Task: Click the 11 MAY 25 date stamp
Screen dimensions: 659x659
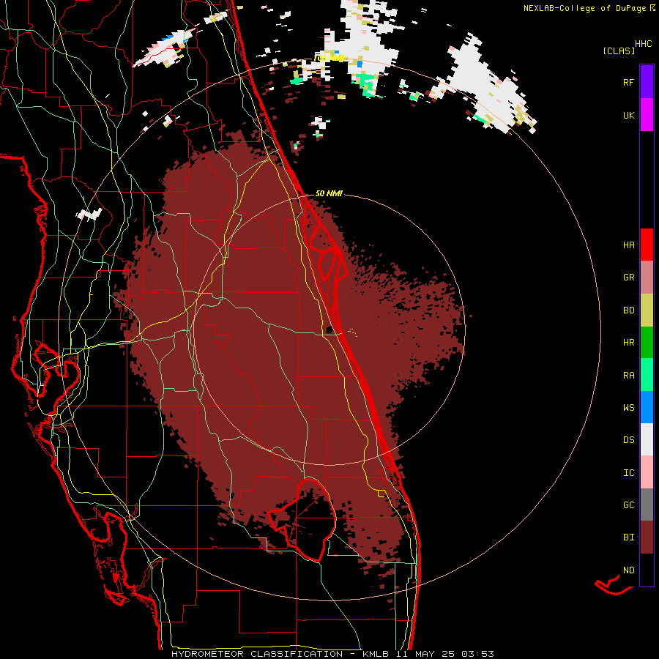Action: pyautogui.click(x=425, y=654)
